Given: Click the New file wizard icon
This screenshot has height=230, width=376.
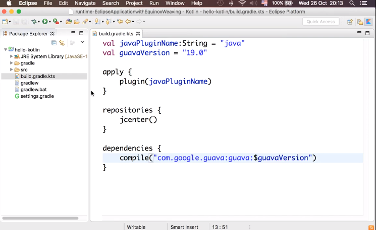Looking at the screenshot, I should [x=5, y=22].
